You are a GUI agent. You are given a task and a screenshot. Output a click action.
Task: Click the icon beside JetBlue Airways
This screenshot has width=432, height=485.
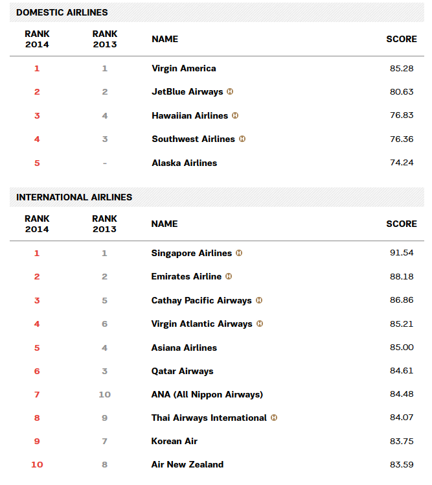pos(230,91)
